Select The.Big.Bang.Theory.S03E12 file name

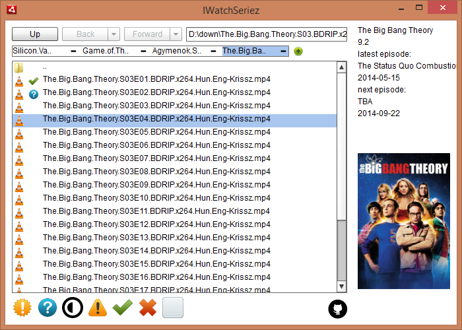coord(156,224)
